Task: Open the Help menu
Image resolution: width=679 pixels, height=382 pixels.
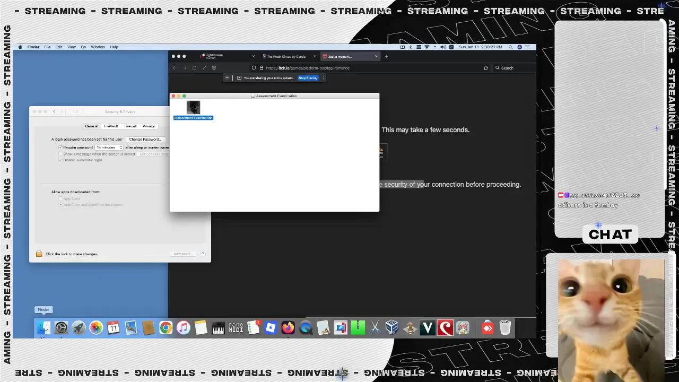Action: click(x=114, y=47)
